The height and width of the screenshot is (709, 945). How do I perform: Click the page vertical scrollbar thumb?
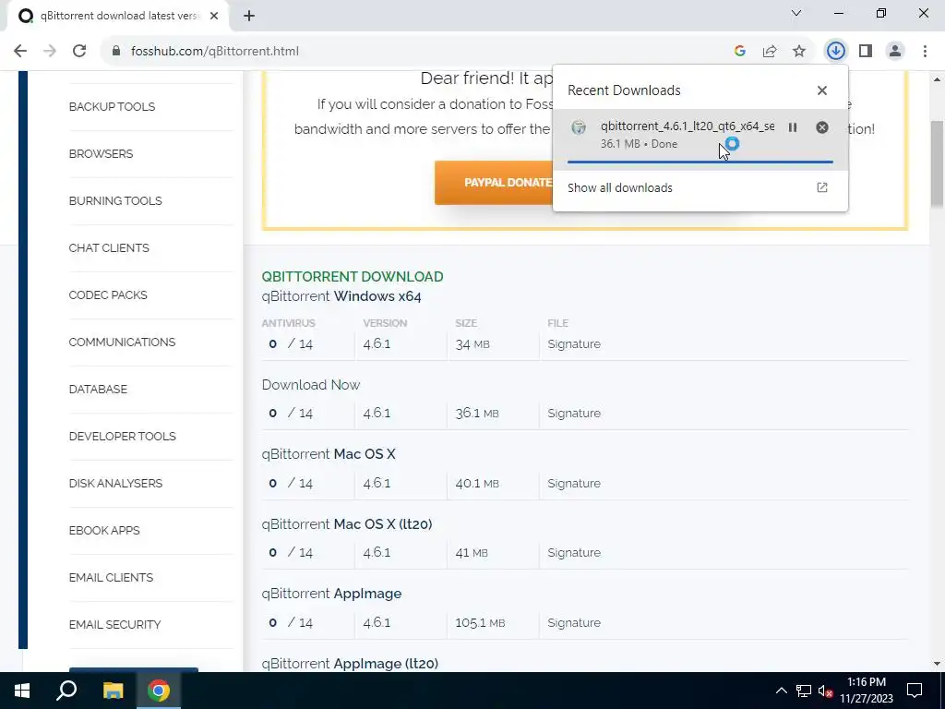(x=938, y=162)
